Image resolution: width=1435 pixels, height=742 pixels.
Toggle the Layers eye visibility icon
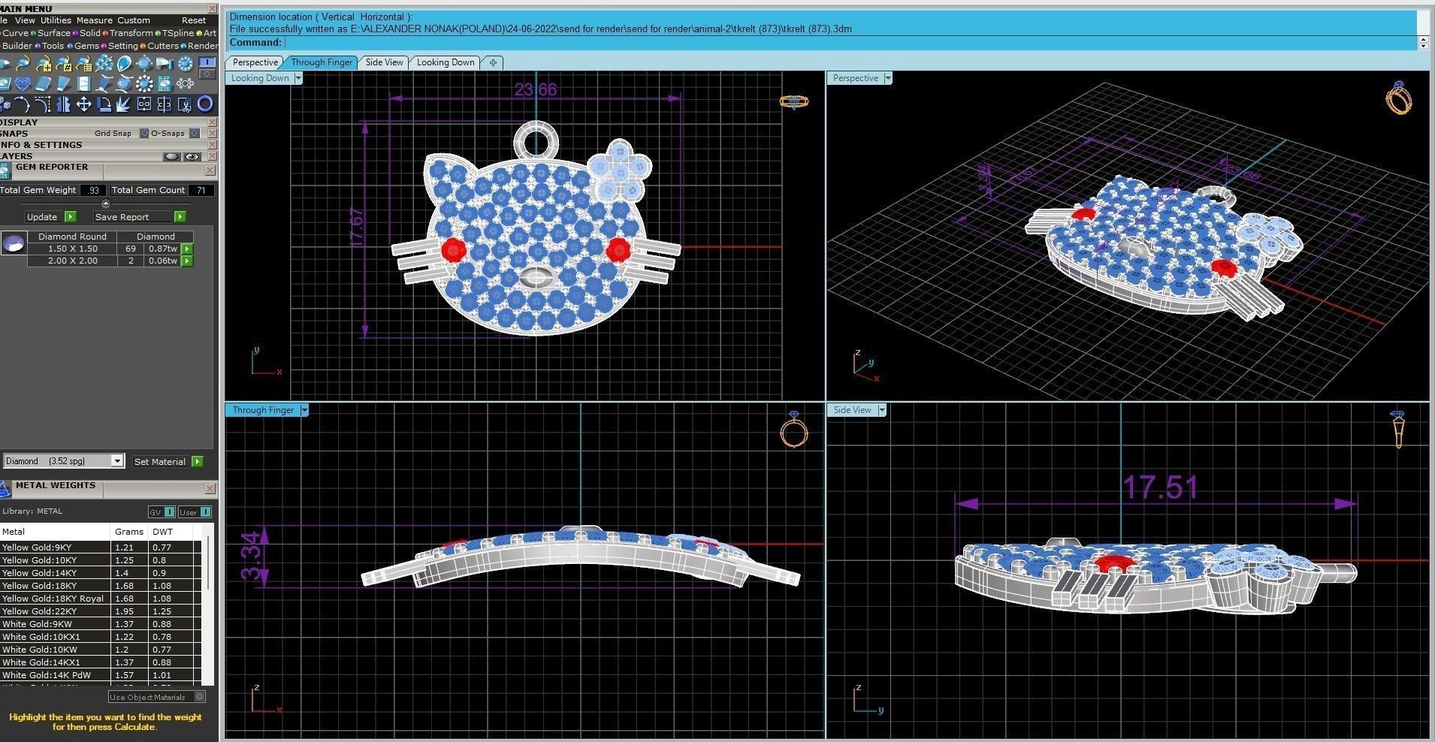(x=193, y=156)
